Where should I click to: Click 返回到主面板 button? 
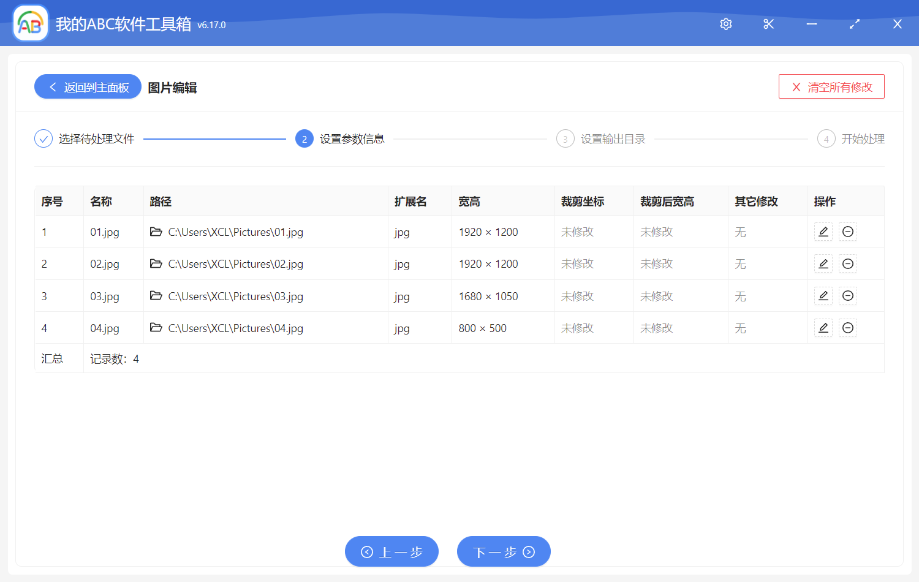[88, 86]
